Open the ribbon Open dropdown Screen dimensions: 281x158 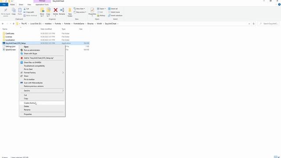click(x=101, y=9)
